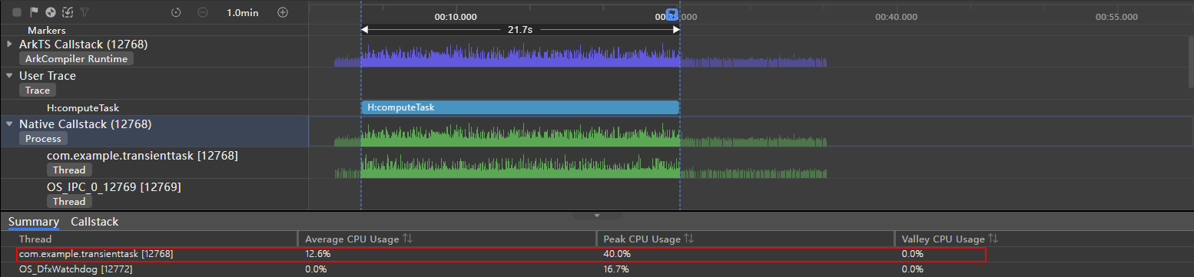Expand the ArkTS Callstack lane
1194x277 pixels.
pos(10,45)
